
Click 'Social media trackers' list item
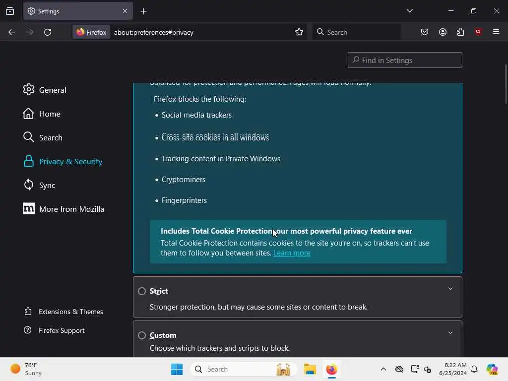[196, 115]
